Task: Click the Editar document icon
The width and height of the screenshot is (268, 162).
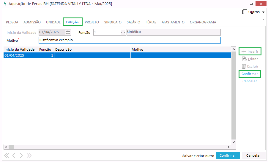Action: (x=244, y=59)
